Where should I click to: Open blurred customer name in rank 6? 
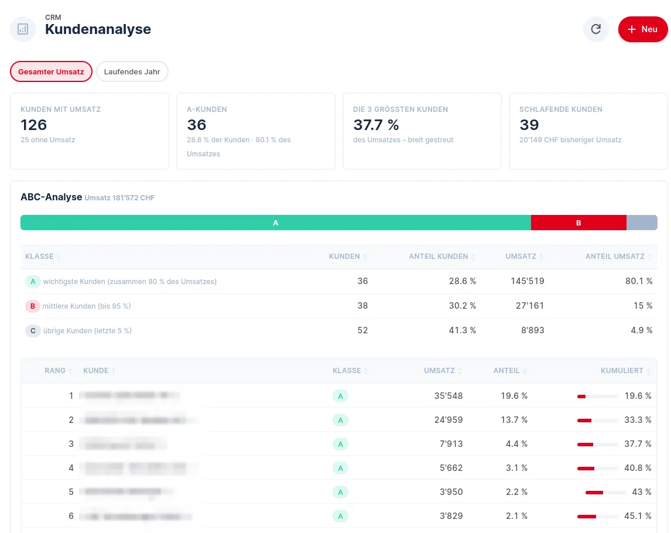tap(136, 516)
